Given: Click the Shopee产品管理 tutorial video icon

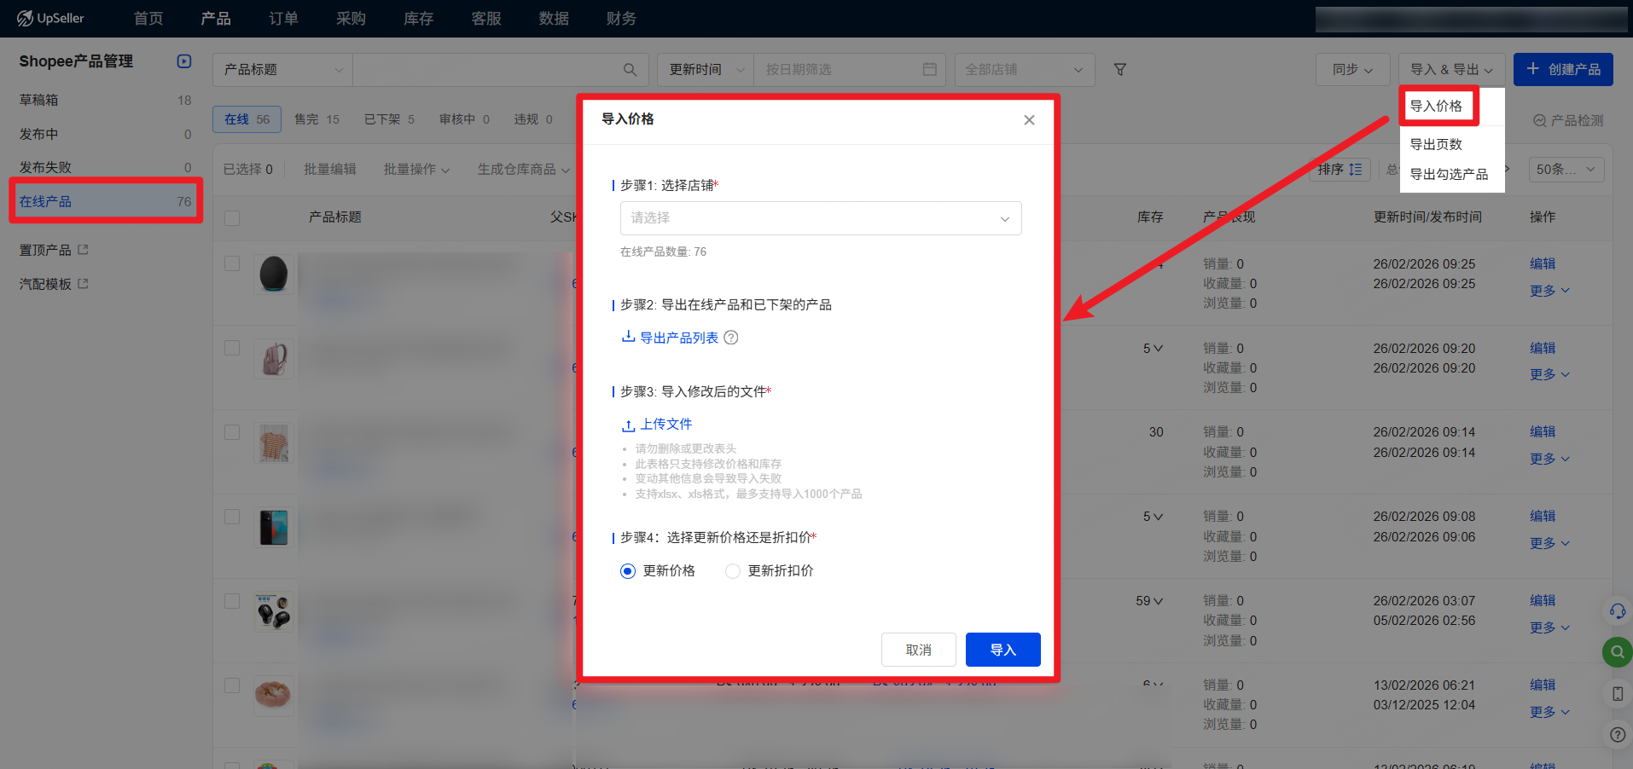Looking at the screenshot, I should click(x=184, y=61).
